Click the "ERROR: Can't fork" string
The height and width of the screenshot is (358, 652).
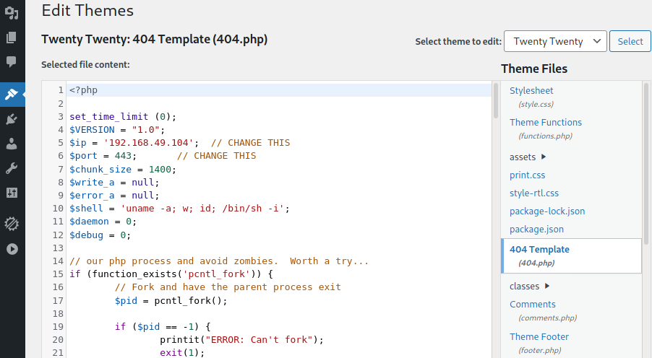[x=259, y=340]
